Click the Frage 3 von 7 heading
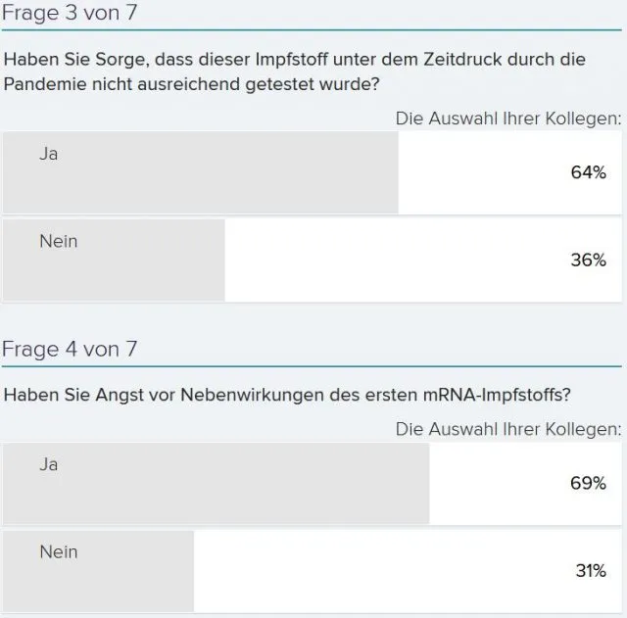Image resolution: width=627 pixels, height=618 pixels. coord(70,13)
